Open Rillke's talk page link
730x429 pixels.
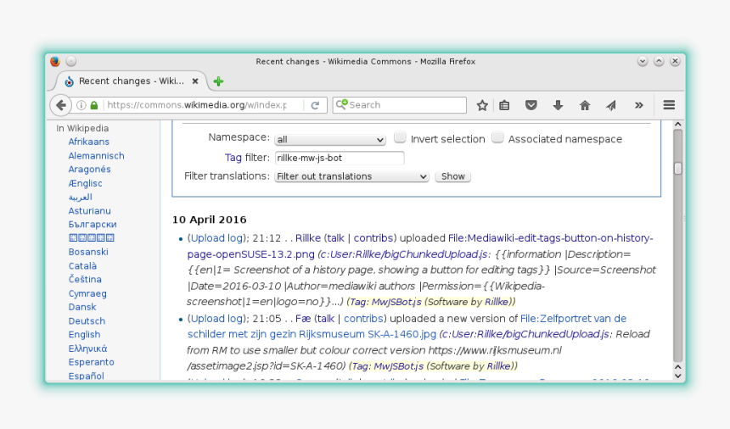pos(335,238)
